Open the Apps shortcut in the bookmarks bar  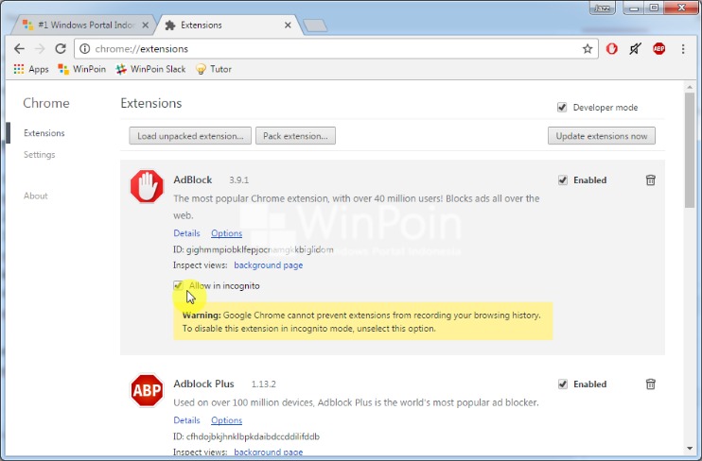click(x=31, y=69)
